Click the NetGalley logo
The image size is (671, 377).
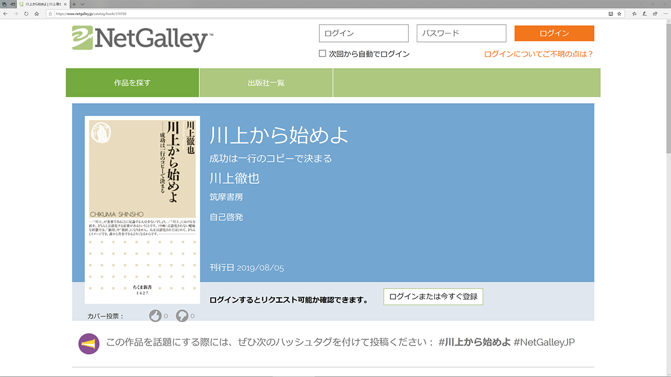(143, 38)
